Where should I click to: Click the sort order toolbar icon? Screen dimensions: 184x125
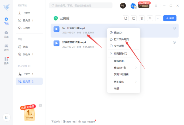tap(150, 18)
